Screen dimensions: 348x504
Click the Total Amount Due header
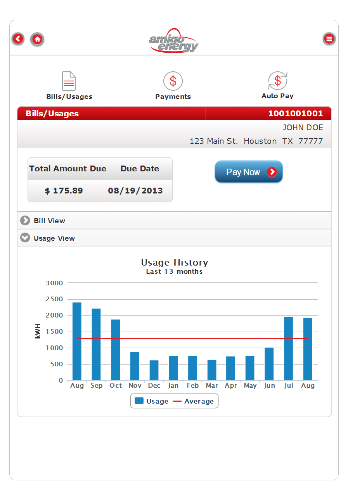click(x=68, y=169)
